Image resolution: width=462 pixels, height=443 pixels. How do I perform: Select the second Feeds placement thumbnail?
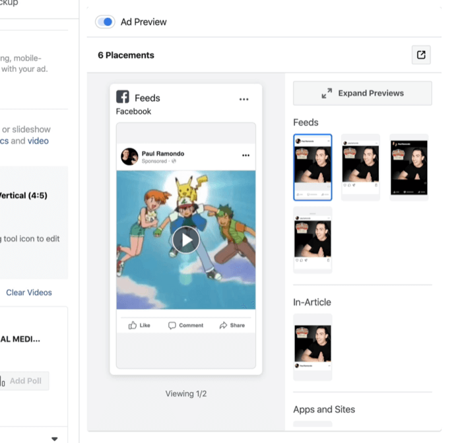(360, 168)
